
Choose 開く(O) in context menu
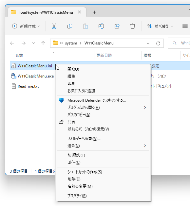[x=103, y=69]
